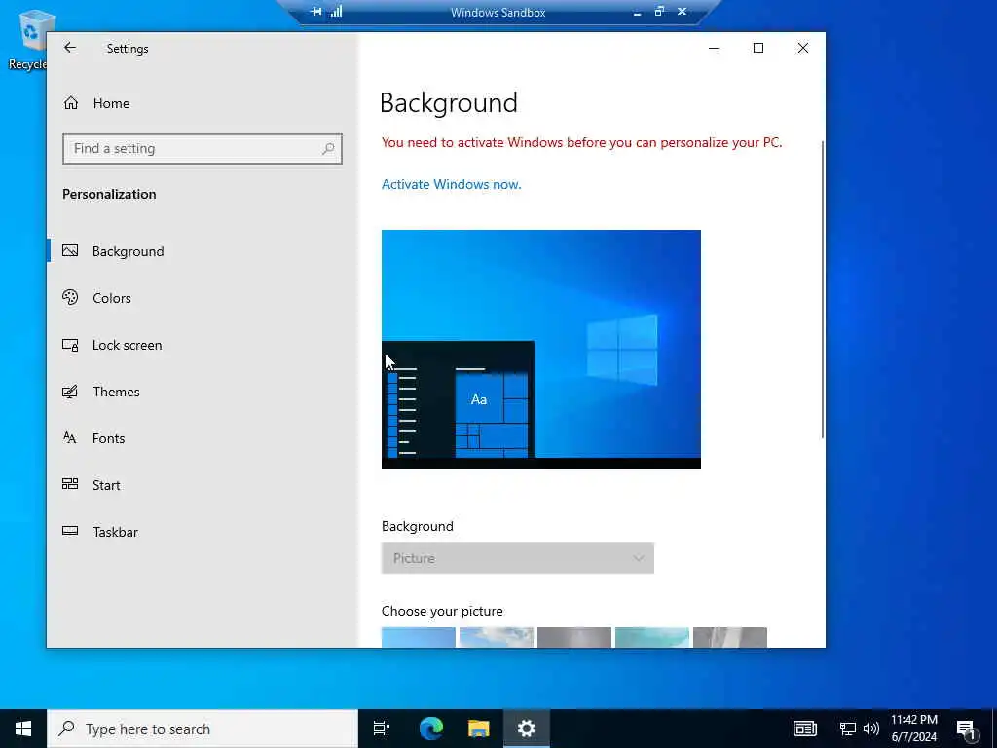Open Task View from taskbar
The image size is (997, 748).
click(382, 729)
